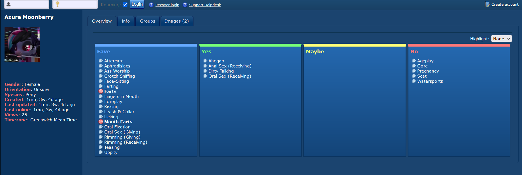Click the arrow icon beside Kissing
The width and height of the screenshot is (522, 175).
101,106
